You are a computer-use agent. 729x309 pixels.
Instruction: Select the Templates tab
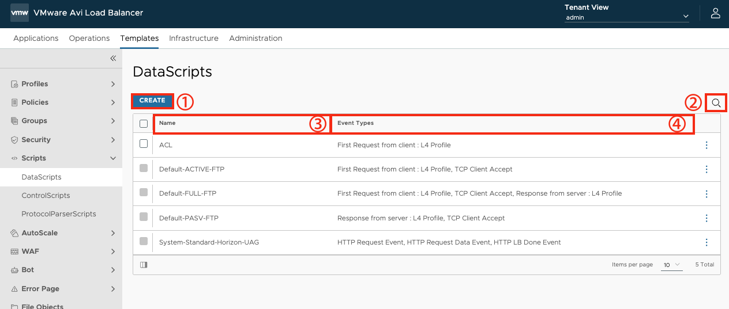[x=140, y=38]
